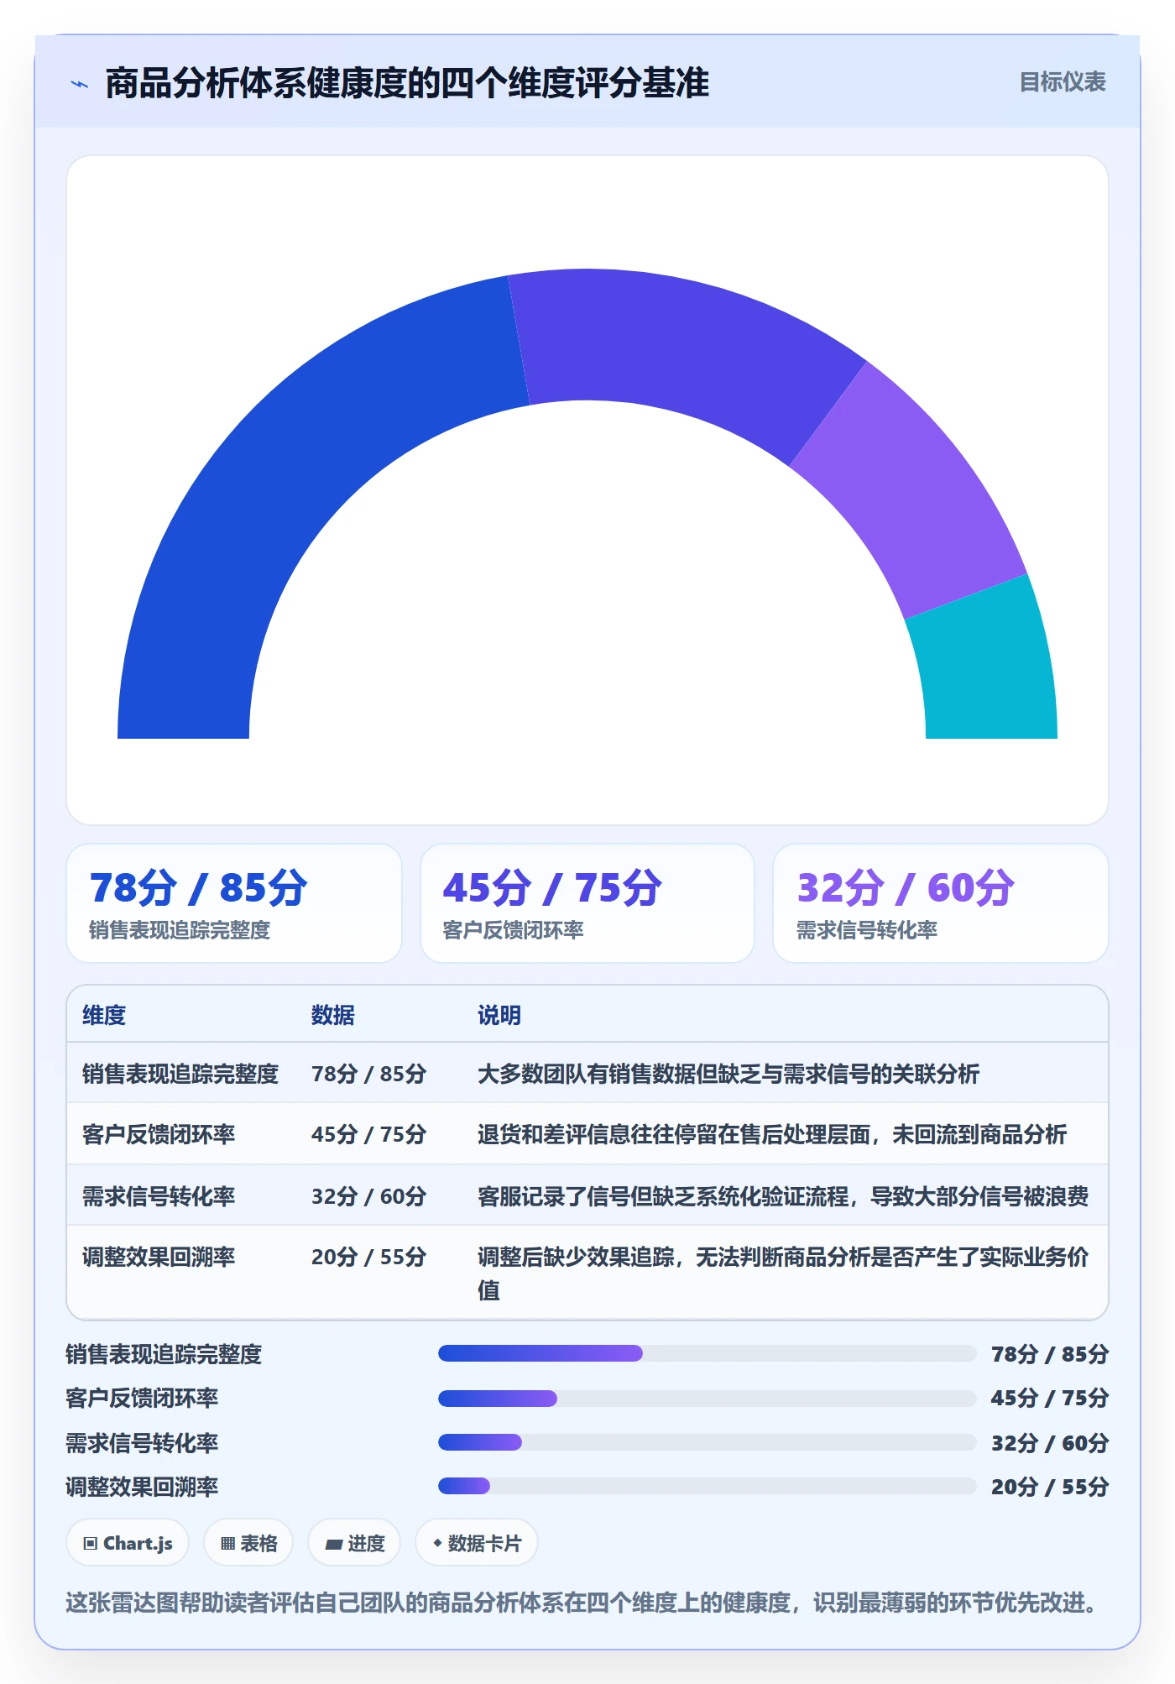The width and height of the screenshot is (1175, 1684).
Task: Open the 78分 / 85分 data card
Action: (234, 903)
